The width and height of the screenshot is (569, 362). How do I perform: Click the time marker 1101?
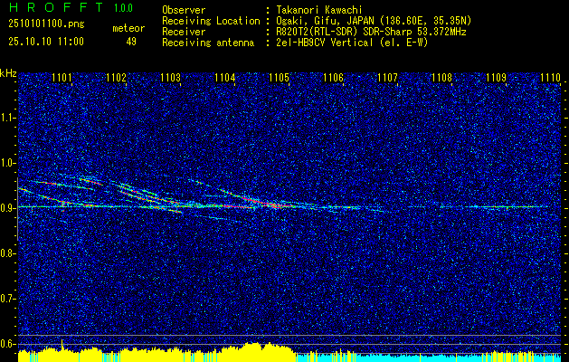[62, 78]
